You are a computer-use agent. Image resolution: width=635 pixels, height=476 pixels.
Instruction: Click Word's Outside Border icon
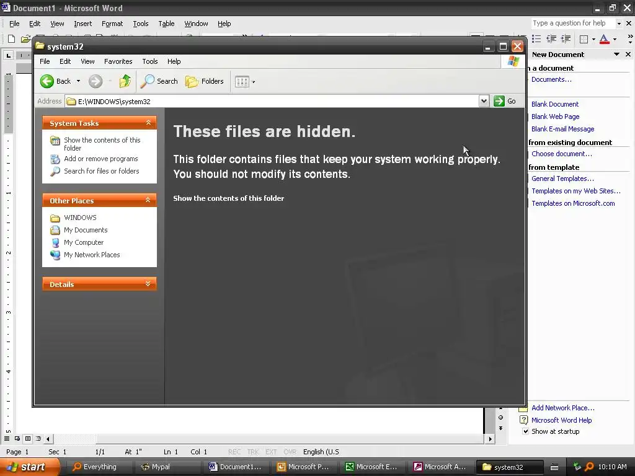(x=584, y=39)
